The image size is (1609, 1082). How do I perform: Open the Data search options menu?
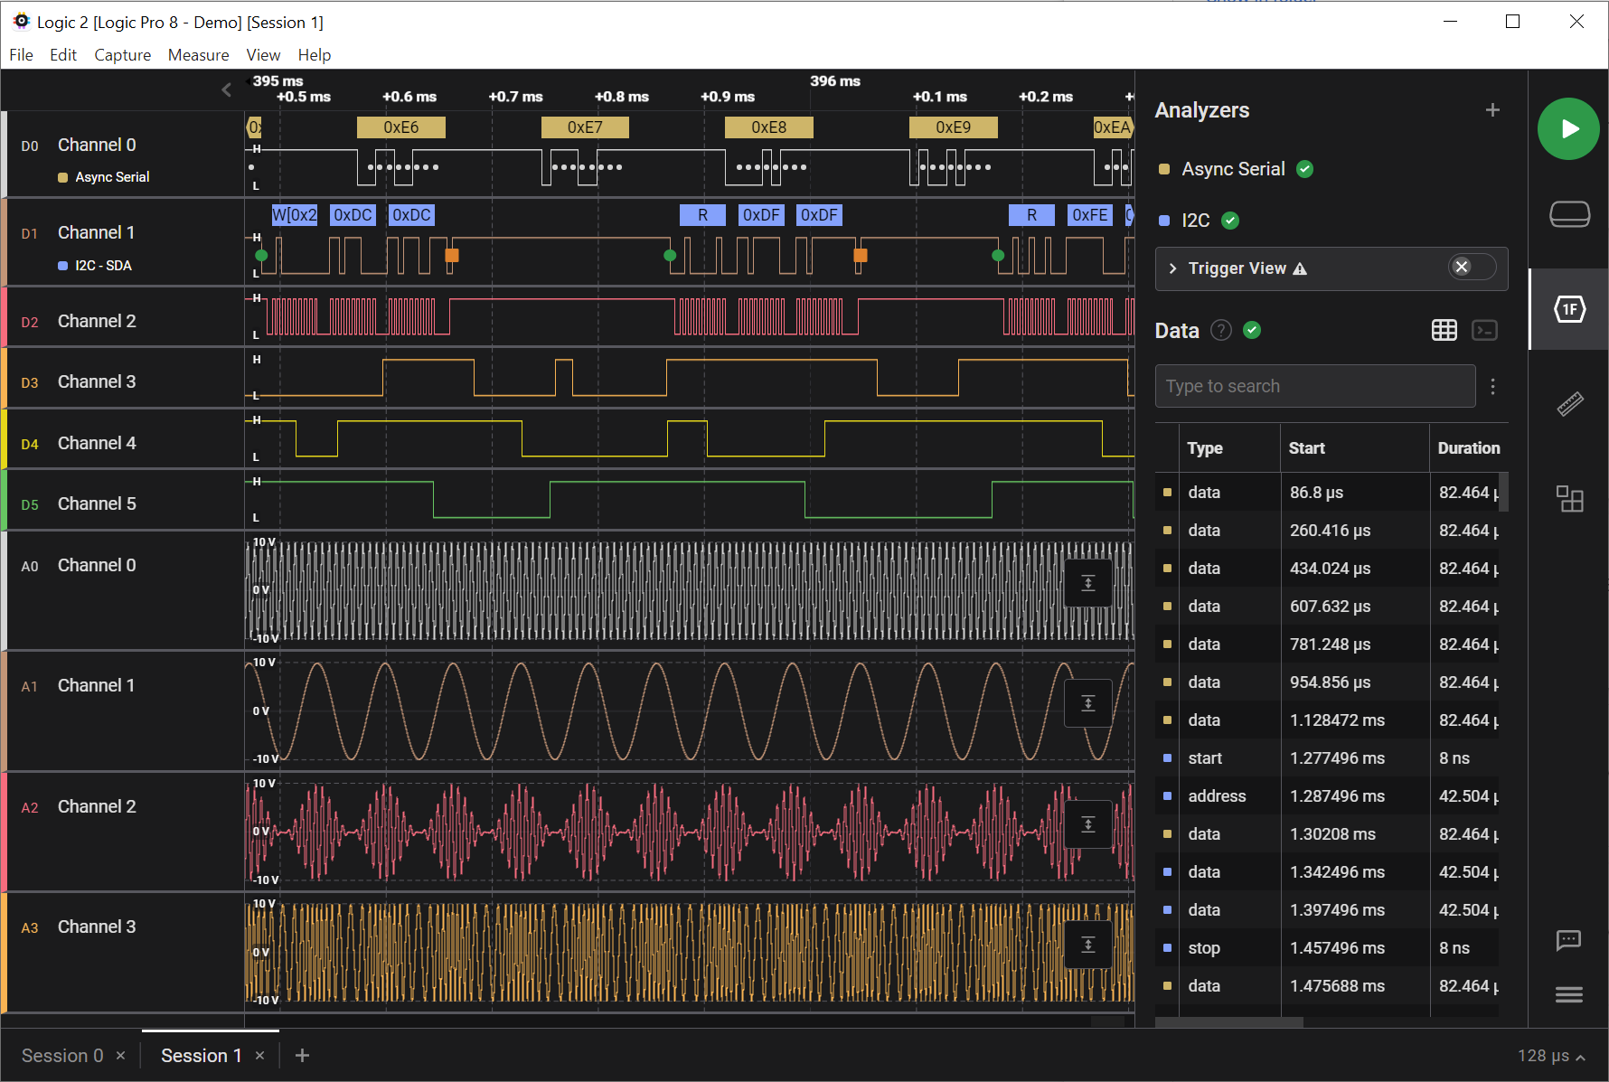pyautogui.click(x=1492, y=387)
